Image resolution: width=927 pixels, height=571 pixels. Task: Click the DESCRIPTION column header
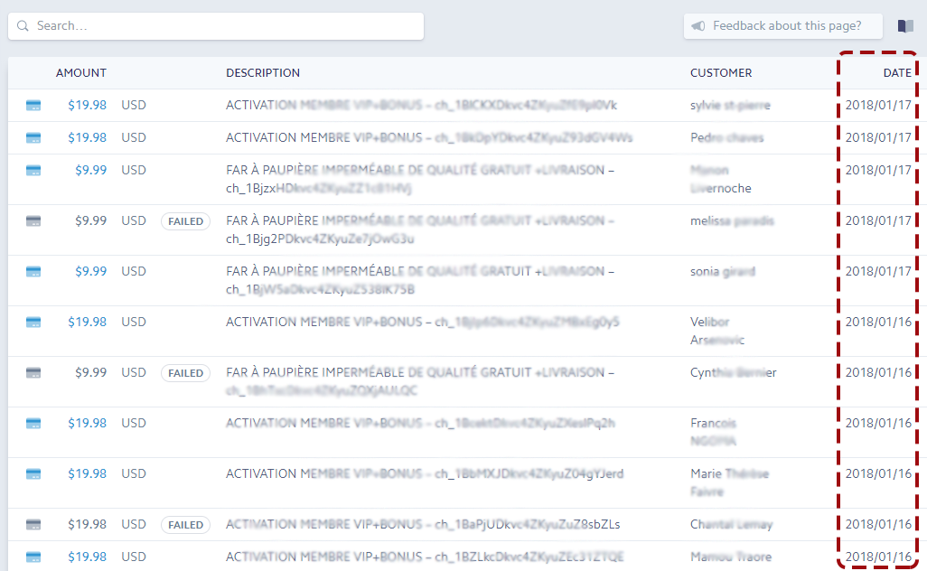tap(263, 72)
